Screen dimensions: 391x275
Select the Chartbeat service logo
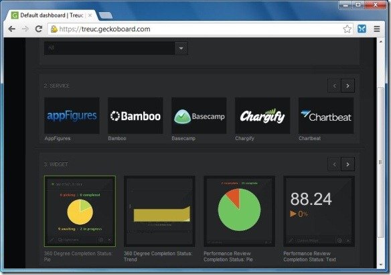click(326, 115)
